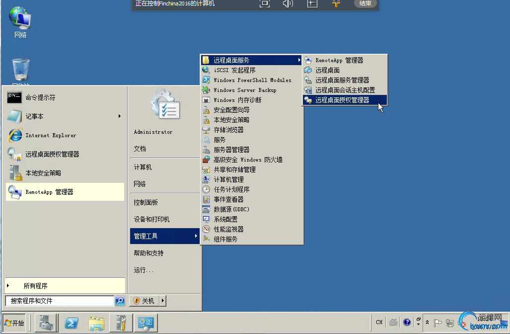Click the Windows PowerShell Modules icon

206,80
